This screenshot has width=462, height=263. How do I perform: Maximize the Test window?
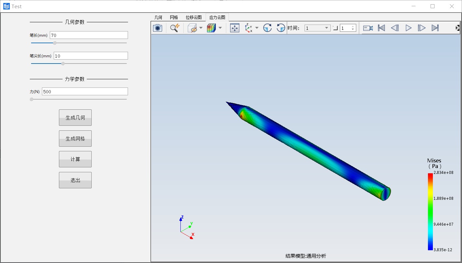tap(433, 6)
